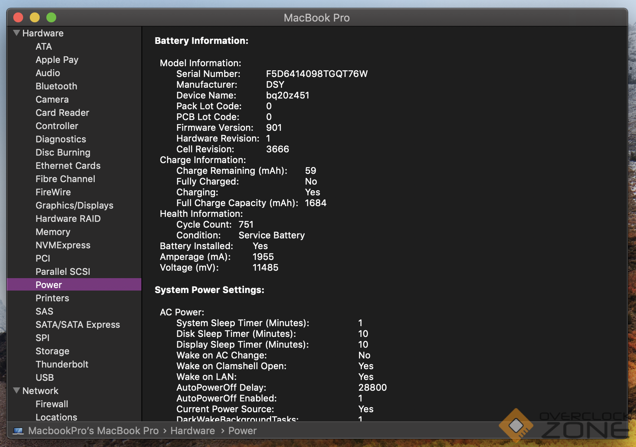This screenshot has height=447, width=636.
Task: Select the battery serial number value
Action: tap(316, 74)
